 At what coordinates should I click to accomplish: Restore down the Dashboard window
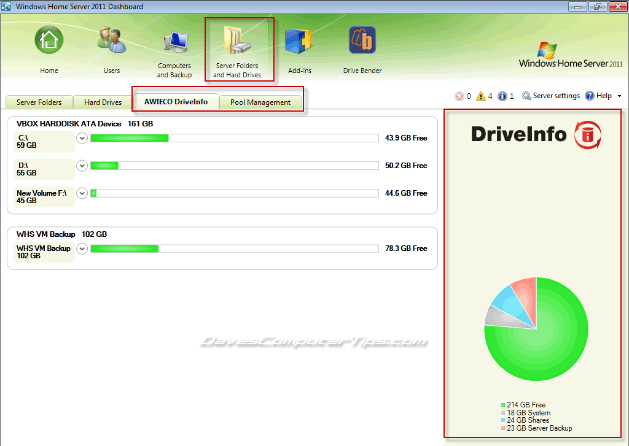(x=598, y=6)
